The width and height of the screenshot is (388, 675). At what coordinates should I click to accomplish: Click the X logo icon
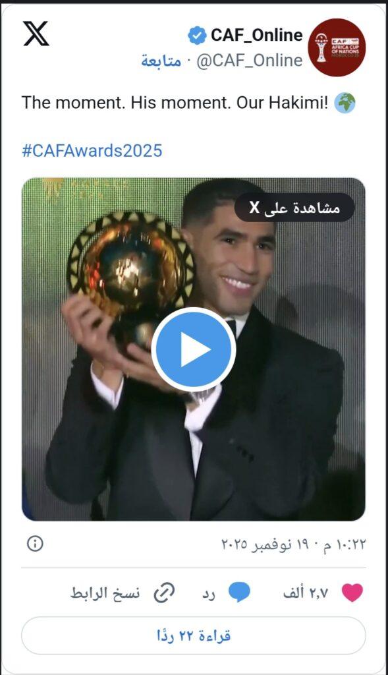pyautogui.click(x=36, y=34)
